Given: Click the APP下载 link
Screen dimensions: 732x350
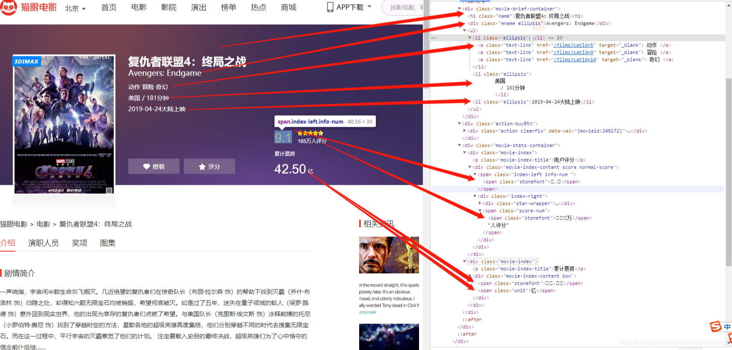Looking at the screenshot, I should [350, 7].
